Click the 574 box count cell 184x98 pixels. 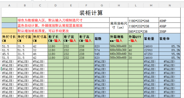click(x=102, y=50)
